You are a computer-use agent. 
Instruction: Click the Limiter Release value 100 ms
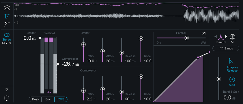click(x=130, y=61)
